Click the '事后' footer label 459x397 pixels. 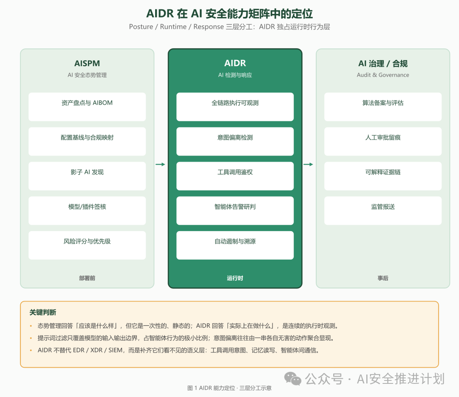[x=383, y=278]
